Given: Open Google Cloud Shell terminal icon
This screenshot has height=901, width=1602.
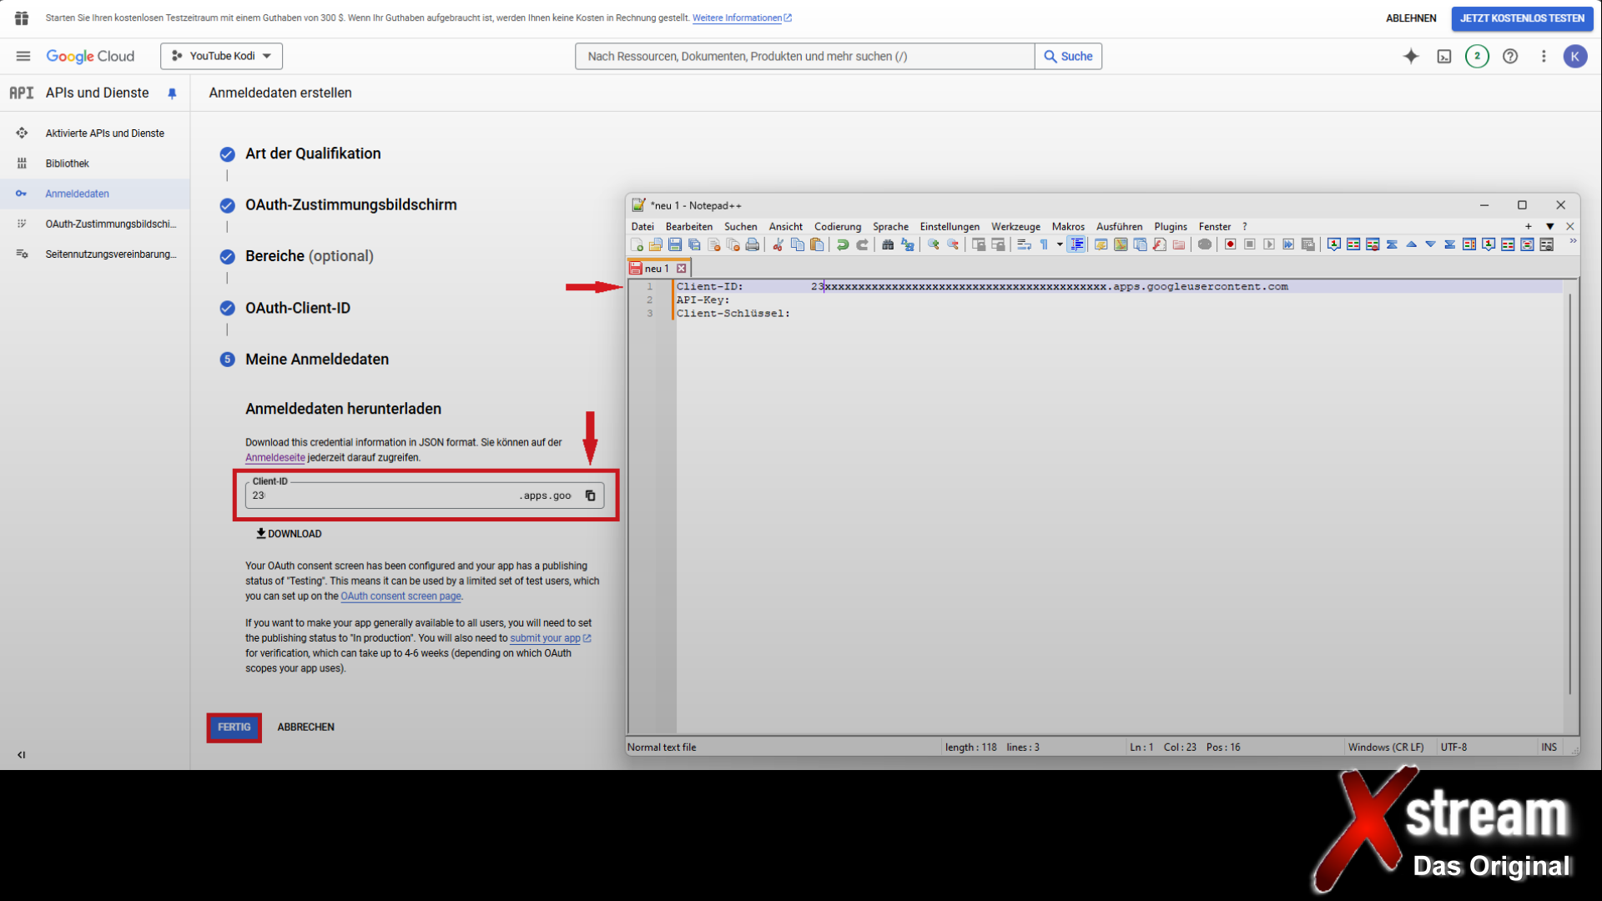Looking at the screenshot, I should 1444,57.
